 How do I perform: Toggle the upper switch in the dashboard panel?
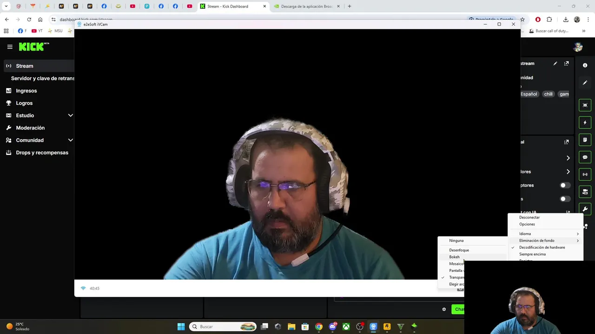tap(565, 186)
